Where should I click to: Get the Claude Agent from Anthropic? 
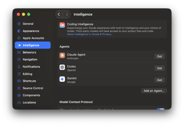click(x=159, y=56)
